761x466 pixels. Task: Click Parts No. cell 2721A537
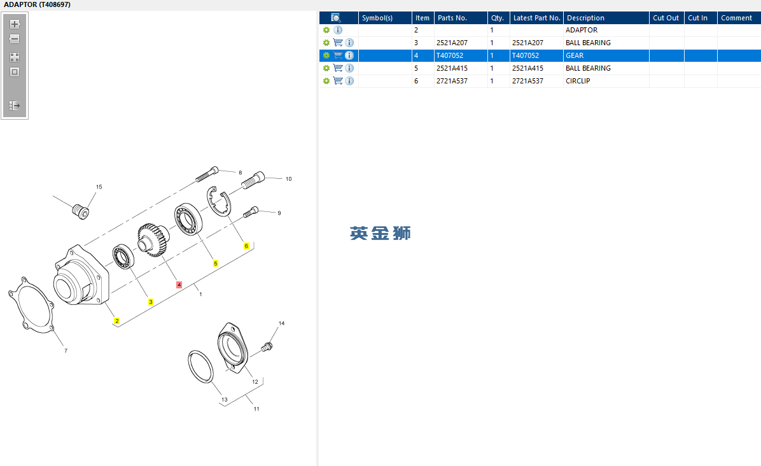[461, 81]
